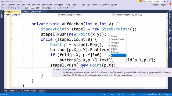Viewport: 172px width, 96px height.
Task: Open the Bearbeiten menu
Action: pyautogui.click(x=14, y=5)
